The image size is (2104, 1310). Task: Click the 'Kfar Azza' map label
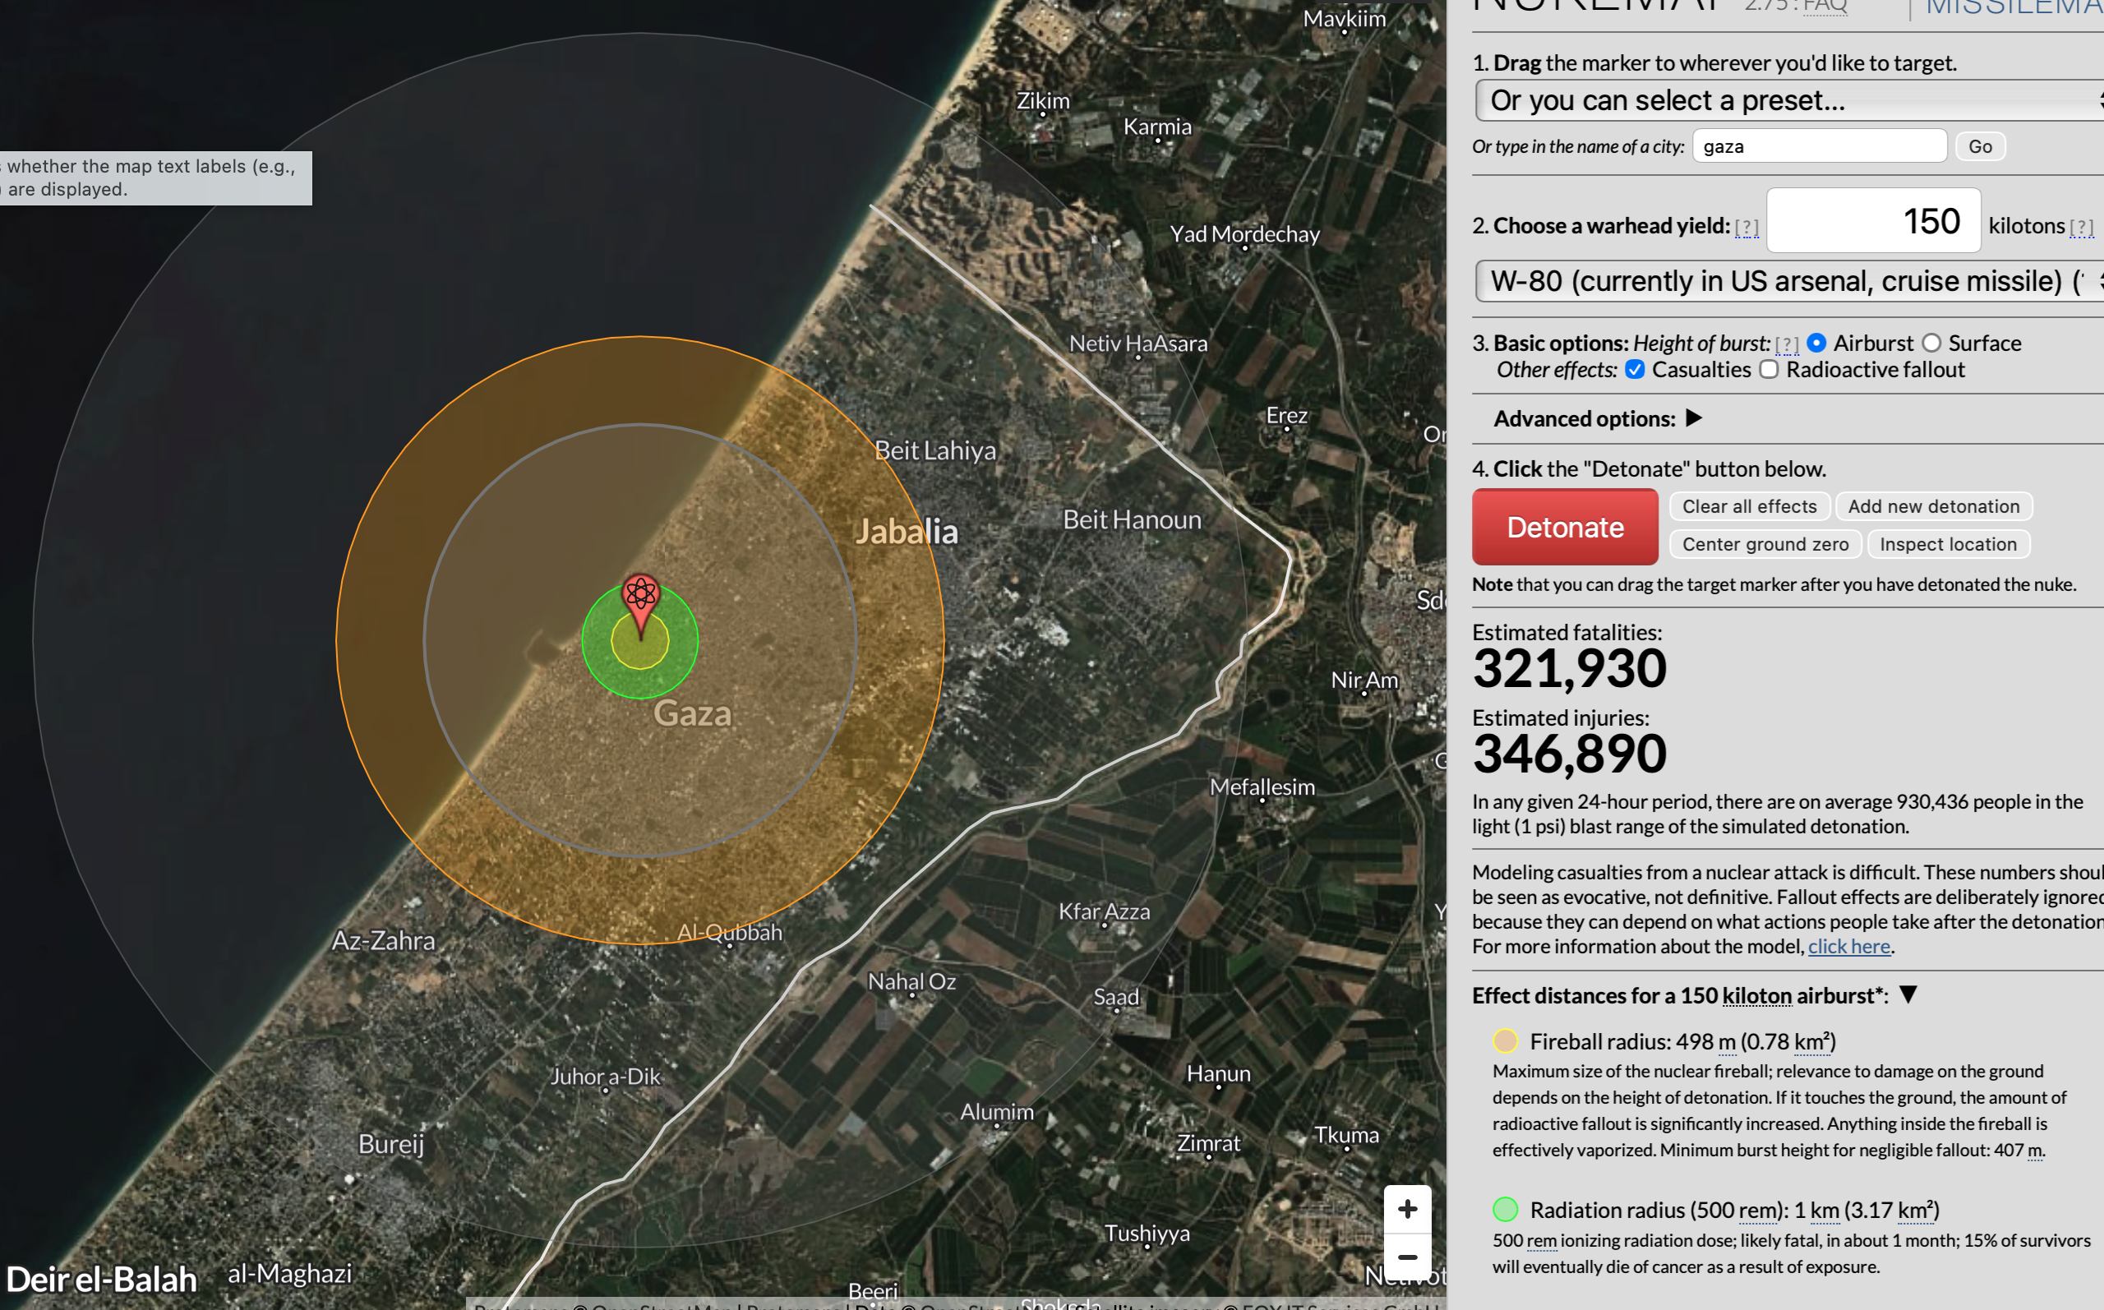pyautogui.click(x=1105, y=911)
